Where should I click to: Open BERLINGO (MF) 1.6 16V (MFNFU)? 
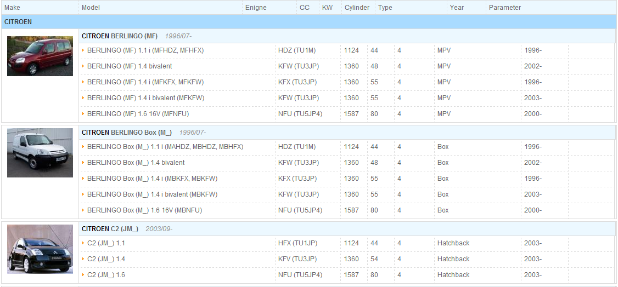coord(138,113)
